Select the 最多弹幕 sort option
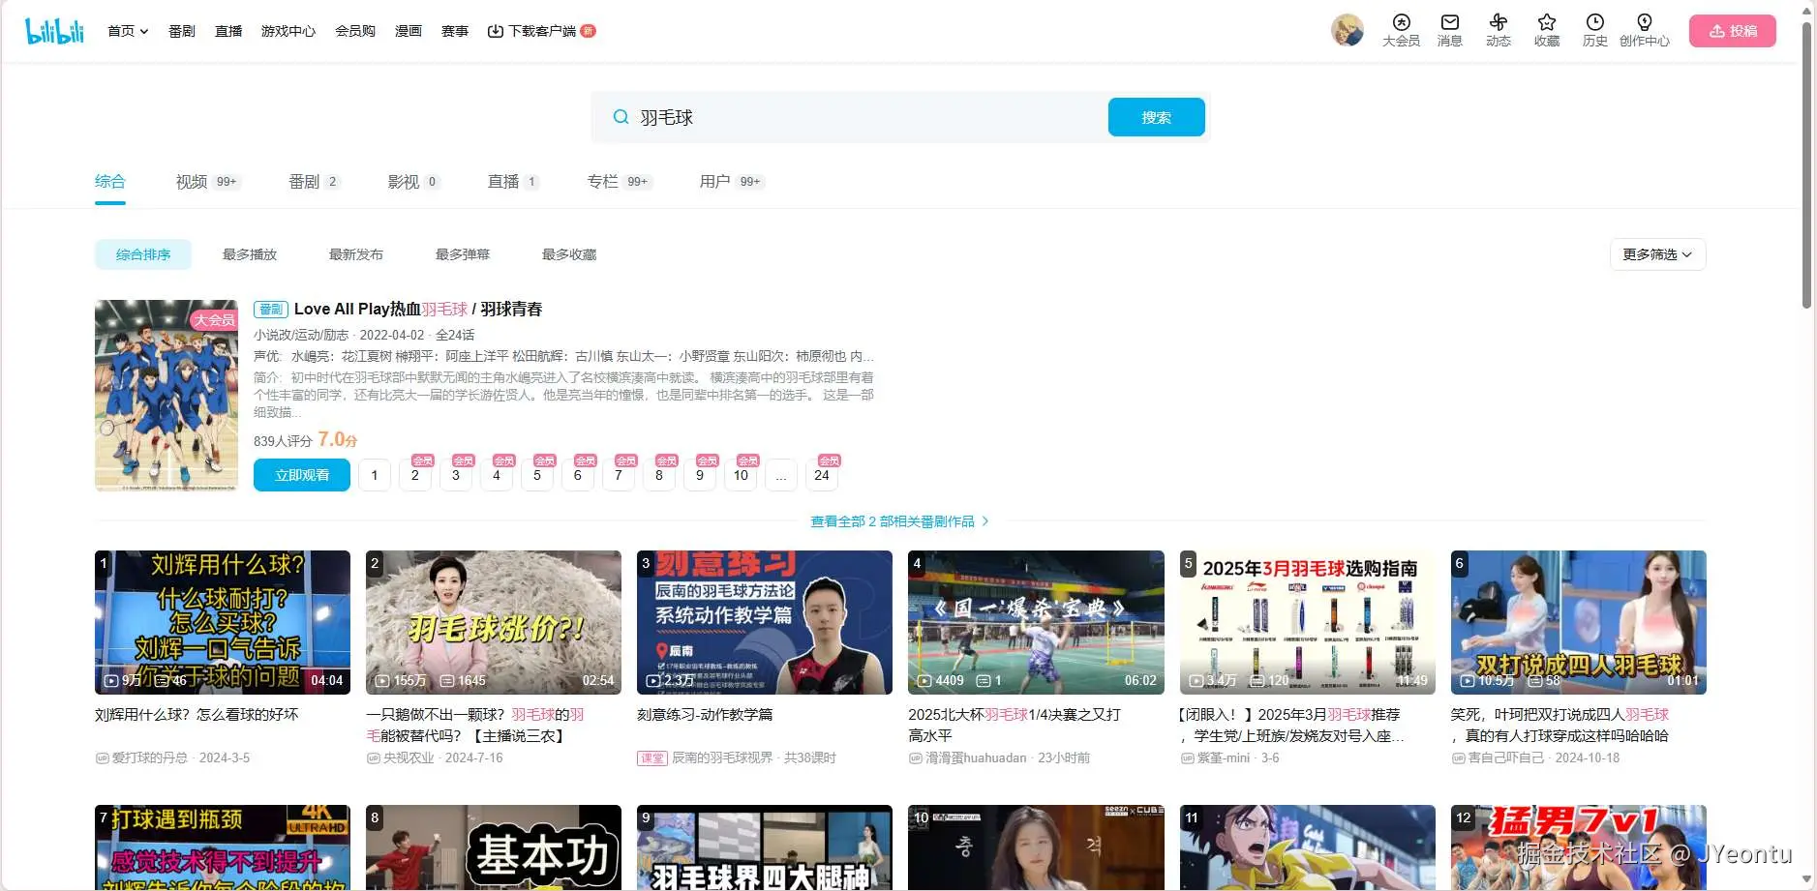 coord(463,254)
